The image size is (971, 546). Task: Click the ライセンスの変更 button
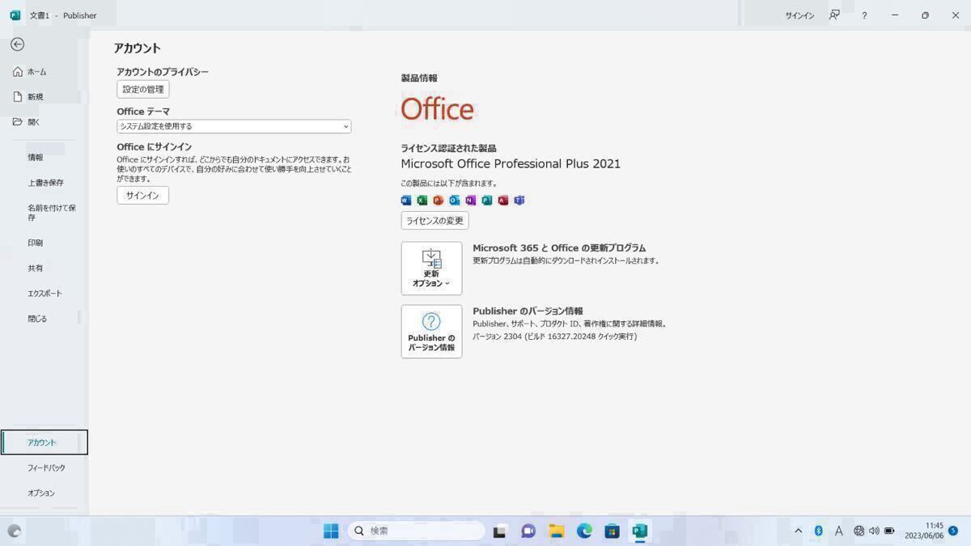pyautogui.click(x=435, y=221)
